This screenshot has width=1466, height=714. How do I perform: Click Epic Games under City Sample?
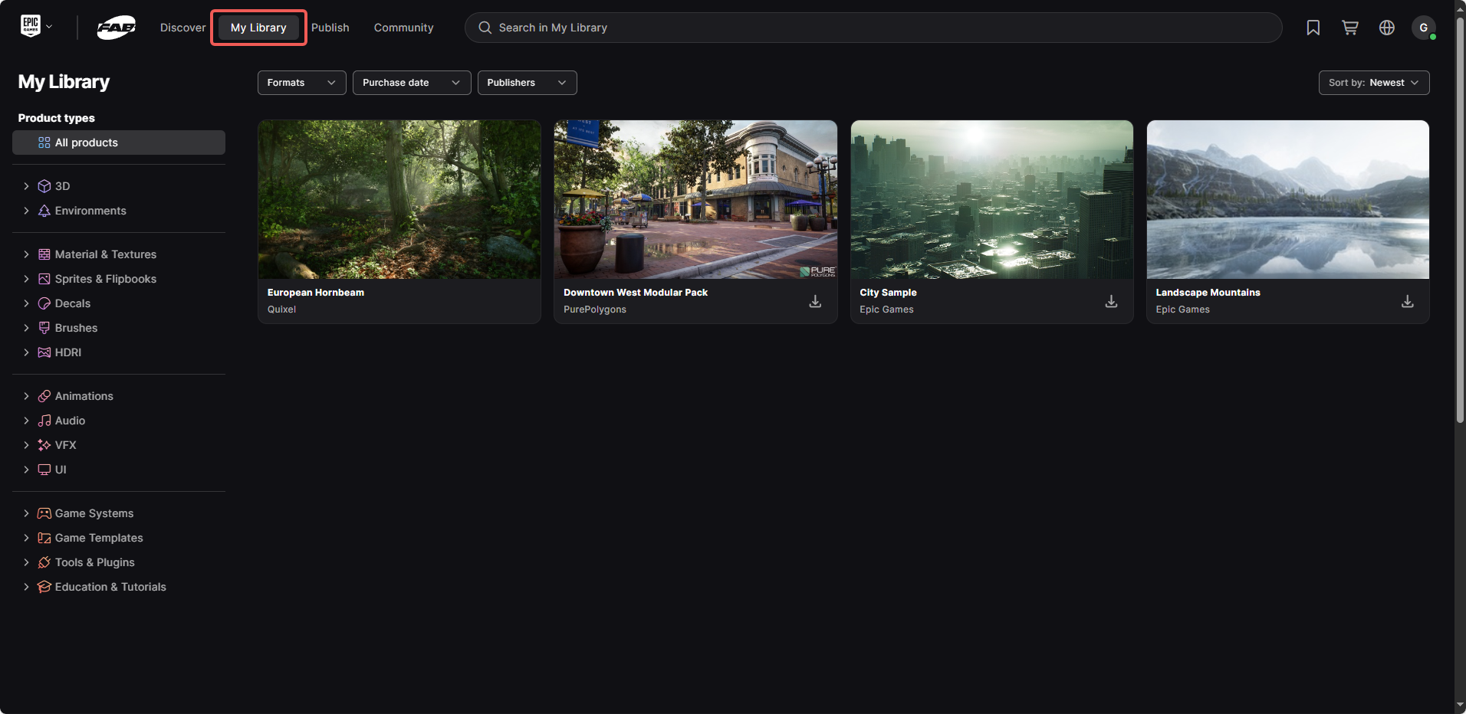tap(886, 310)
